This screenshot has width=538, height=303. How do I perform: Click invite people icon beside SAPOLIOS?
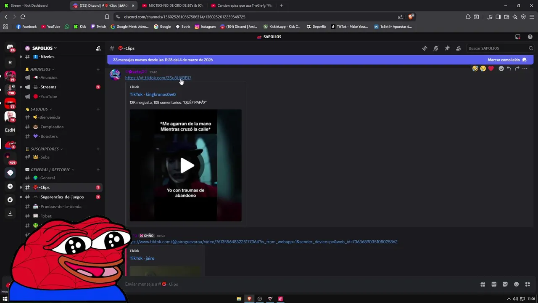(98, 48)
